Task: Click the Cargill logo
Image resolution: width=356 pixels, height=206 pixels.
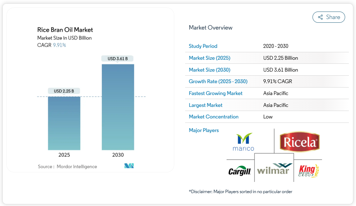Action: [239, 171]
